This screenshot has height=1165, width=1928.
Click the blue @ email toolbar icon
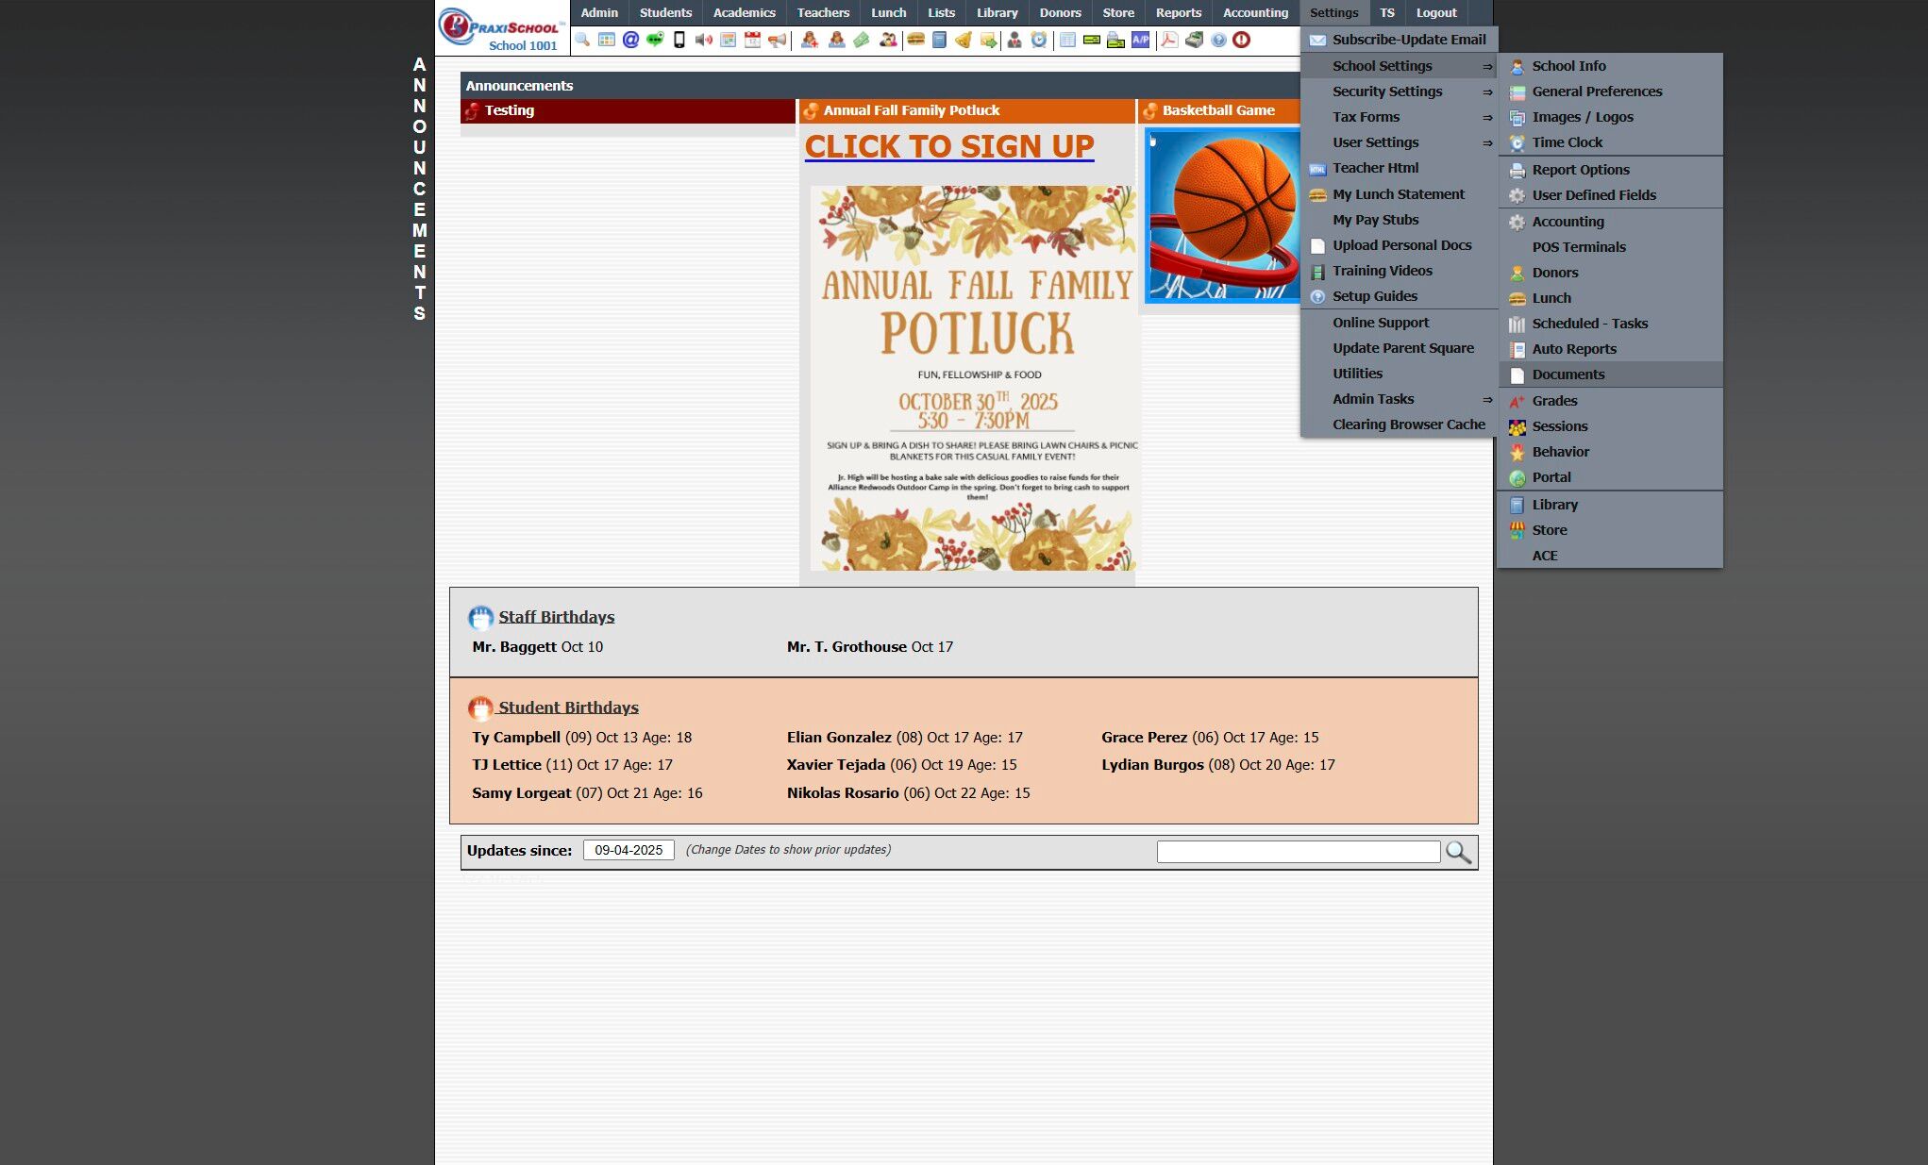(630, 40)
